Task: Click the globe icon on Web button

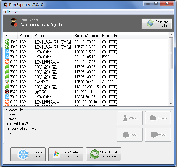Action: point(126,135)
